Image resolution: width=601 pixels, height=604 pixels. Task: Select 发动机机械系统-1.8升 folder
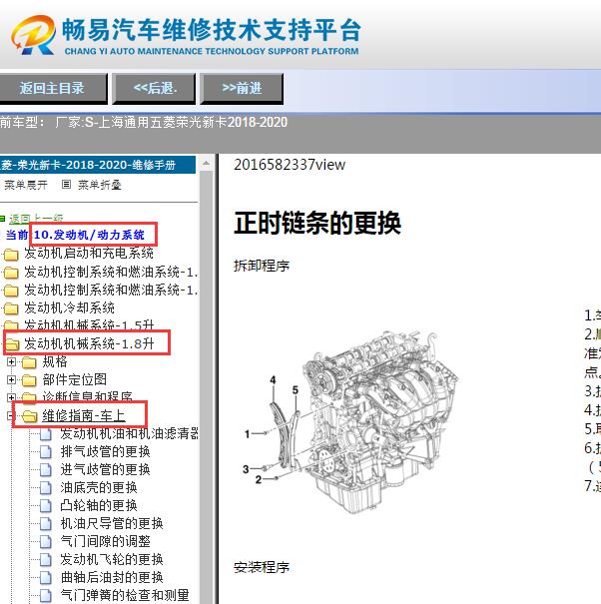[89, 343]
